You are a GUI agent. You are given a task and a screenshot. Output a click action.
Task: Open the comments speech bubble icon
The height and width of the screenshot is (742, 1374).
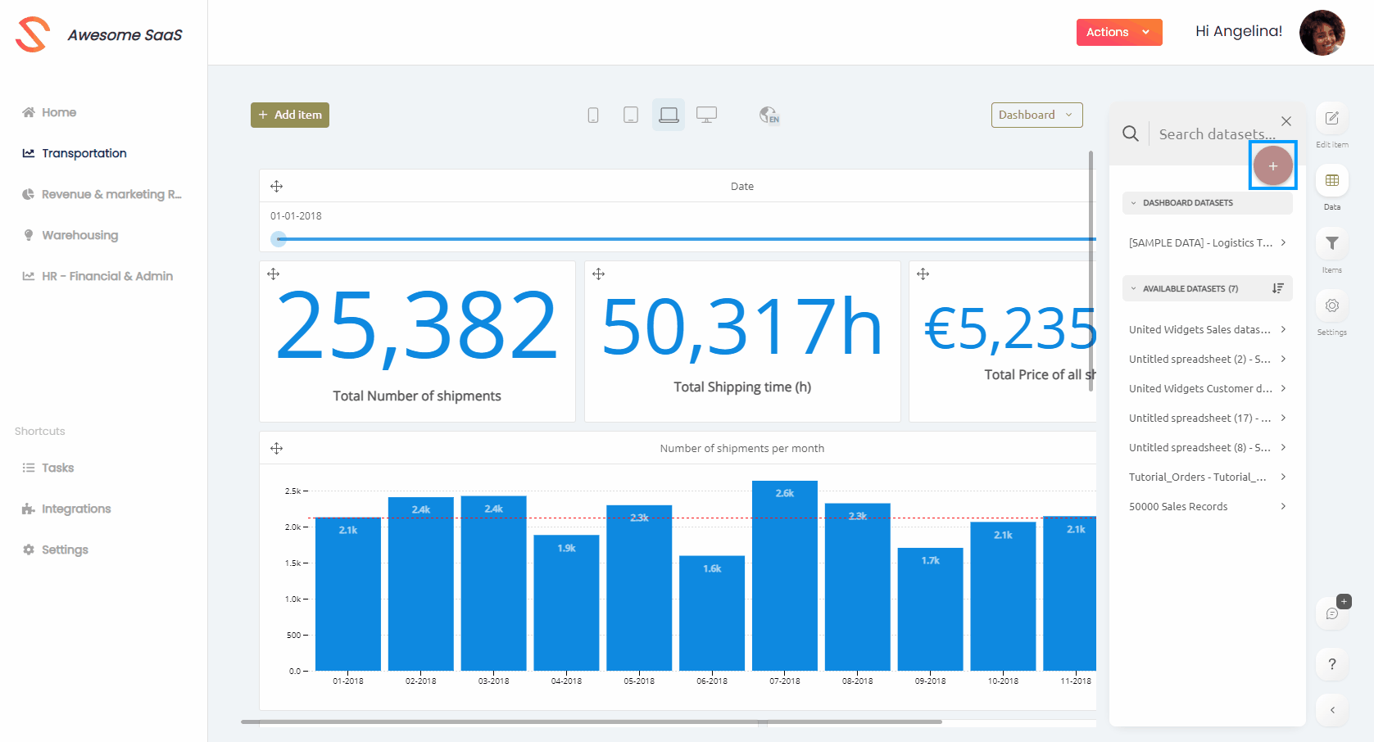coord(1331,613)
